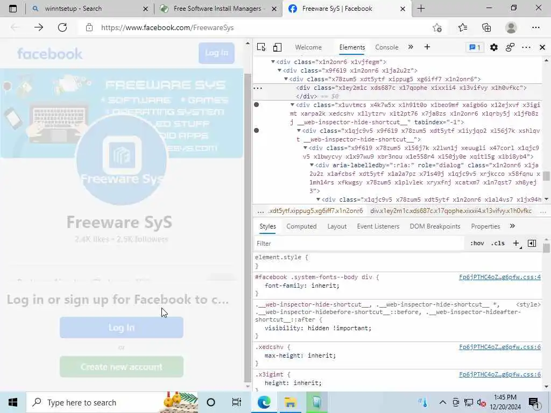Open the Windows Start menu
The height and width of the screenshot is (413, 551).
13,402
